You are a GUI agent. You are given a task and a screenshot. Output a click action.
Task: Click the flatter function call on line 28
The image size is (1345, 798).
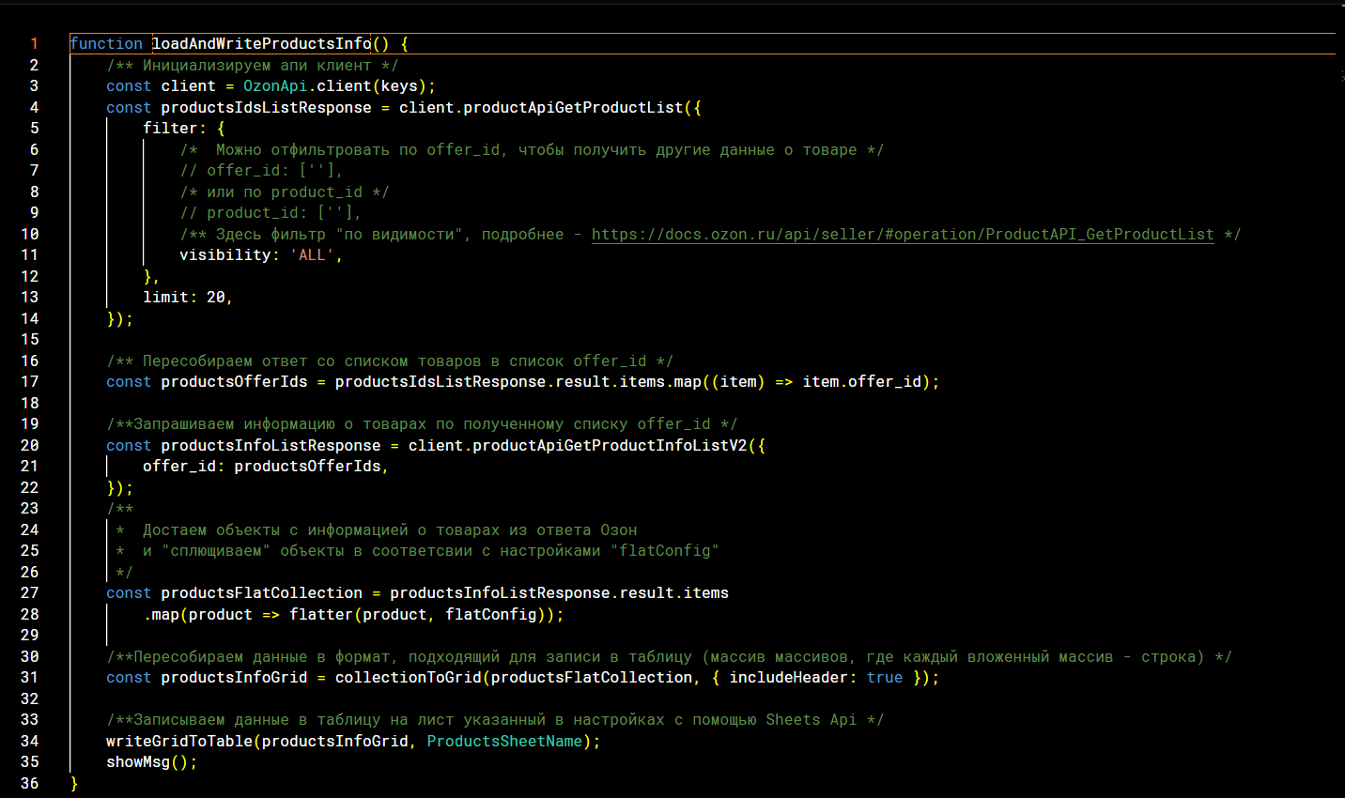(x=320, y=615)
